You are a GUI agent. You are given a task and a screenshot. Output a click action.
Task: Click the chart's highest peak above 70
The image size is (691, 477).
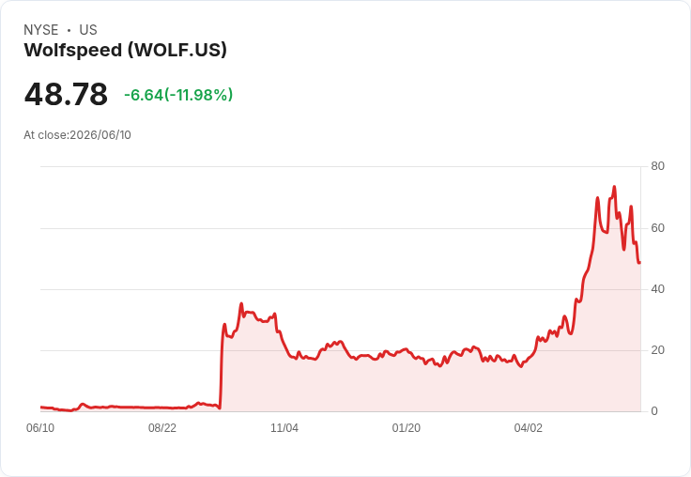[x=614, y=187]
